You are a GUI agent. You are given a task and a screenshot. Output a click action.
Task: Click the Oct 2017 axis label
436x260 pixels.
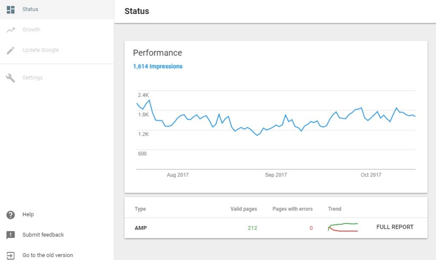click(x=371, y=175)
